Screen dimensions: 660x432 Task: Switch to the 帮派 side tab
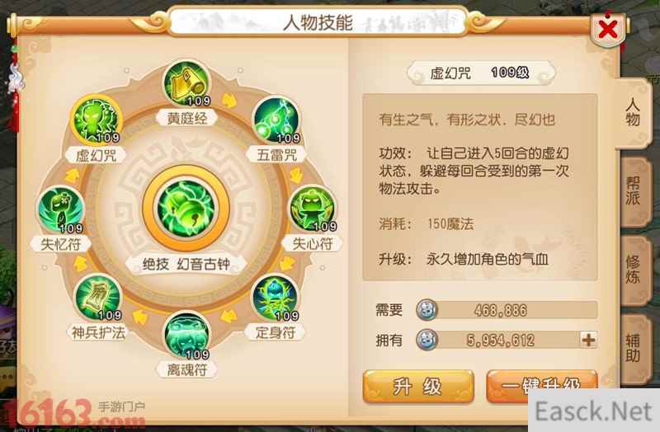(634, 191)
